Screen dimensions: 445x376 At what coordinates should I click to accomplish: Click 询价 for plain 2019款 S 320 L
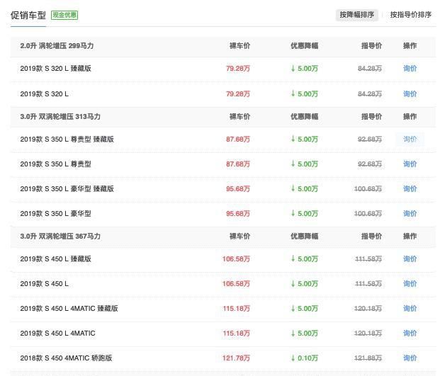pyautogui.click(x=410, y=94)
